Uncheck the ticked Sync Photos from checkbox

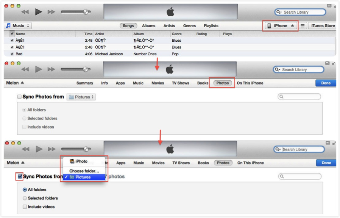coord(20,176)
